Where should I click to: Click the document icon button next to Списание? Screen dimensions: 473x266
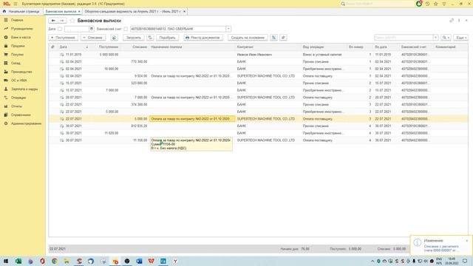[114, 38]
